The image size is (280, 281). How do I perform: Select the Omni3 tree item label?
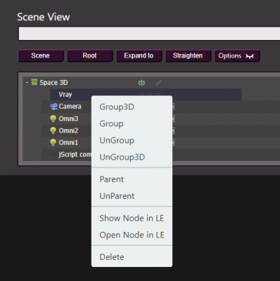(68, 119)
